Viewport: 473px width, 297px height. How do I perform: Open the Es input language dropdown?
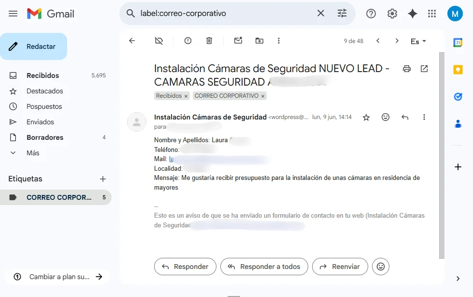[418, 41]
